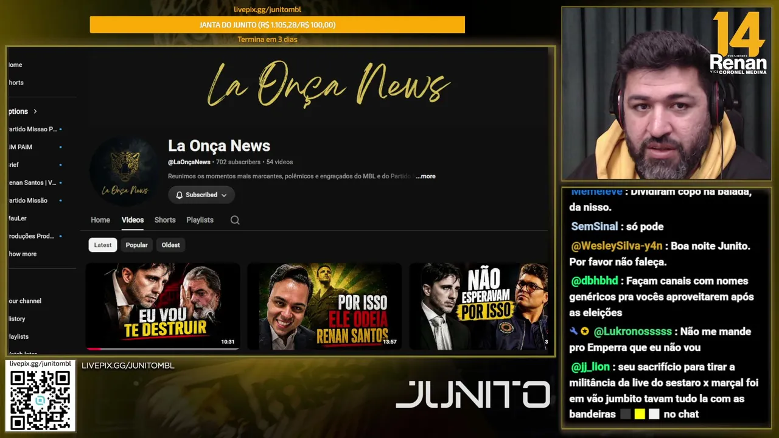
Task: Open Shorts from the YouTube sidebar
Action: coord(16,82)
